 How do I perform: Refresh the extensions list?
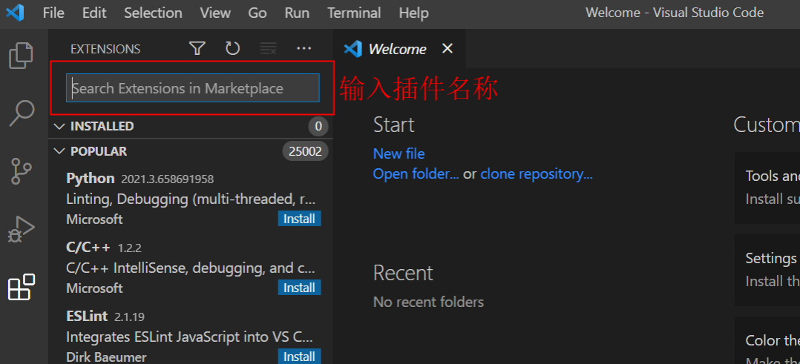click(233, 48)
